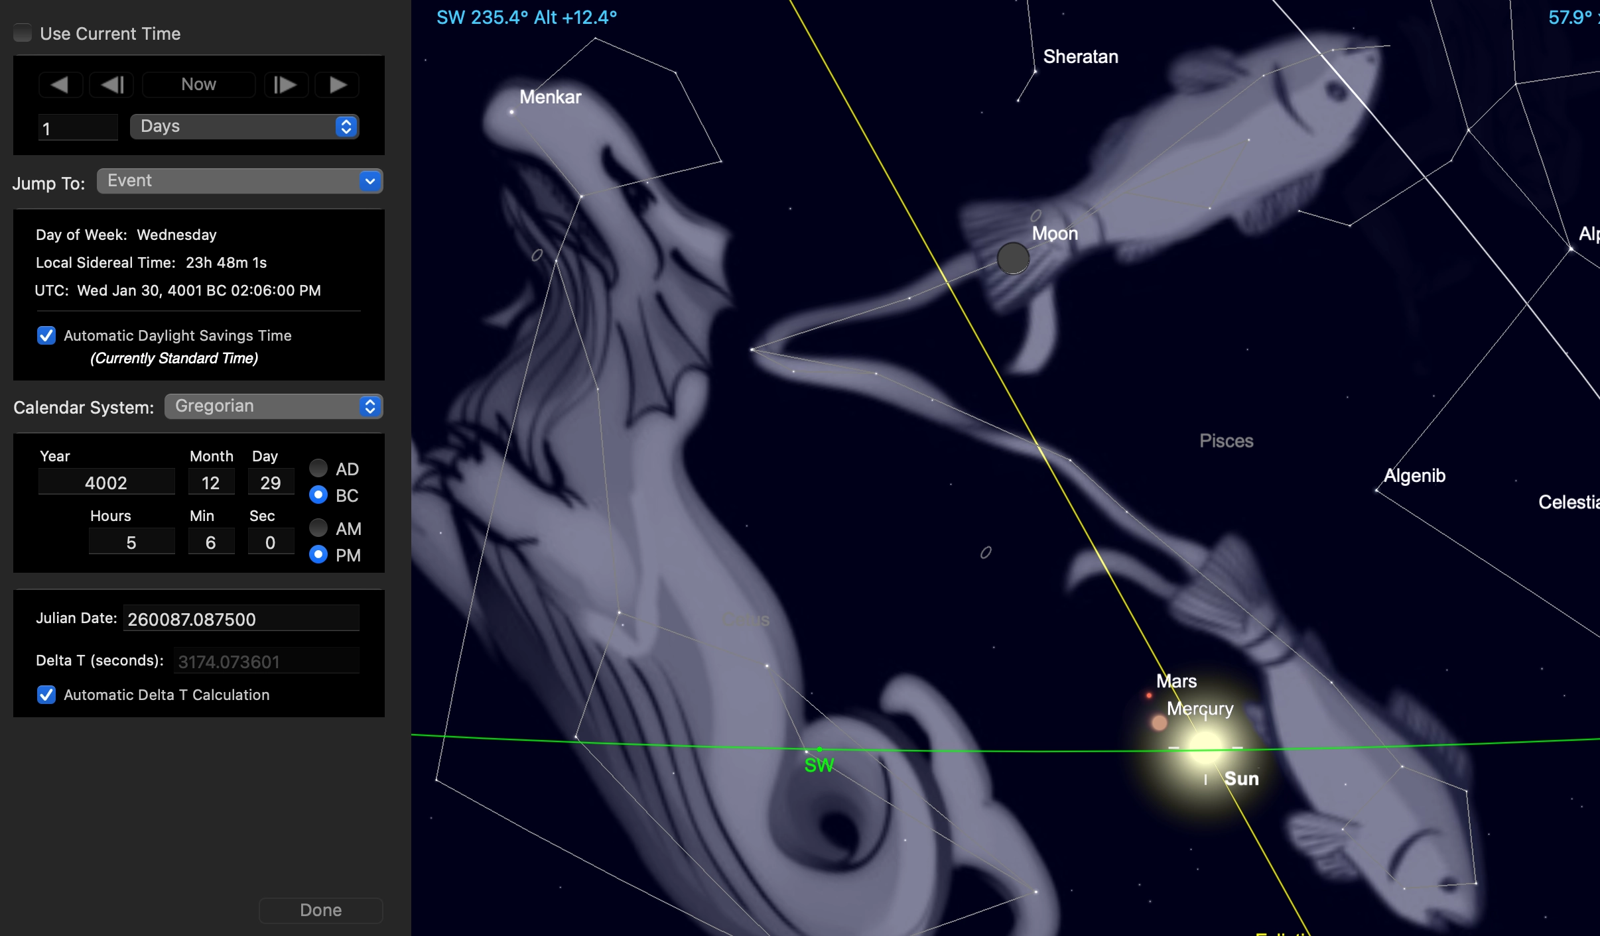The height and width of the screenshot is (936, 1600).
Task: Toggle Automatic Daylight Savings Time checkbox
Action: [46, 335]
